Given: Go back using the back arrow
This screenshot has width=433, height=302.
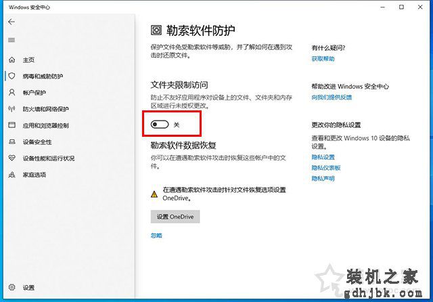Looking at the screenshot, I should pyautogui.click(x=12, y=22).
